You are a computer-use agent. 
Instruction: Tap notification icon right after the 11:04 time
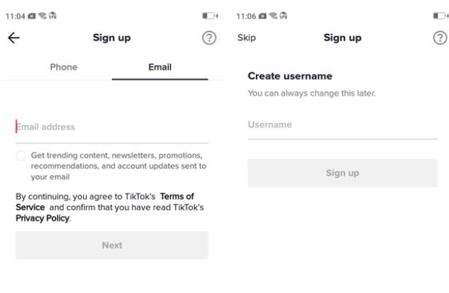coord(33,17)
